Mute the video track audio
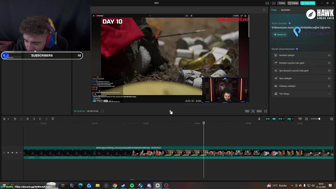Viewport: 336px width, 189px height. tap(17, 153)
